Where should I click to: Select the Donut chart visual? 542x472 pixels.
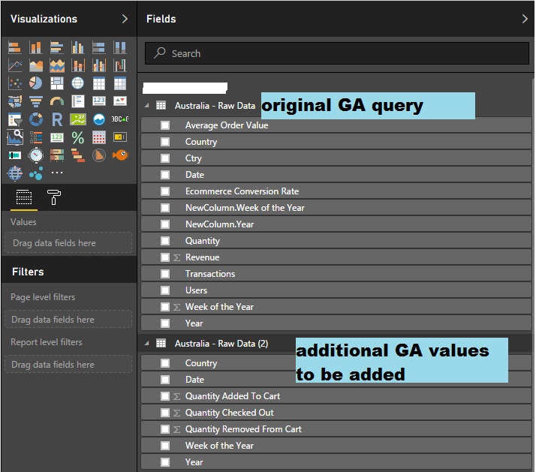(36, 119)
